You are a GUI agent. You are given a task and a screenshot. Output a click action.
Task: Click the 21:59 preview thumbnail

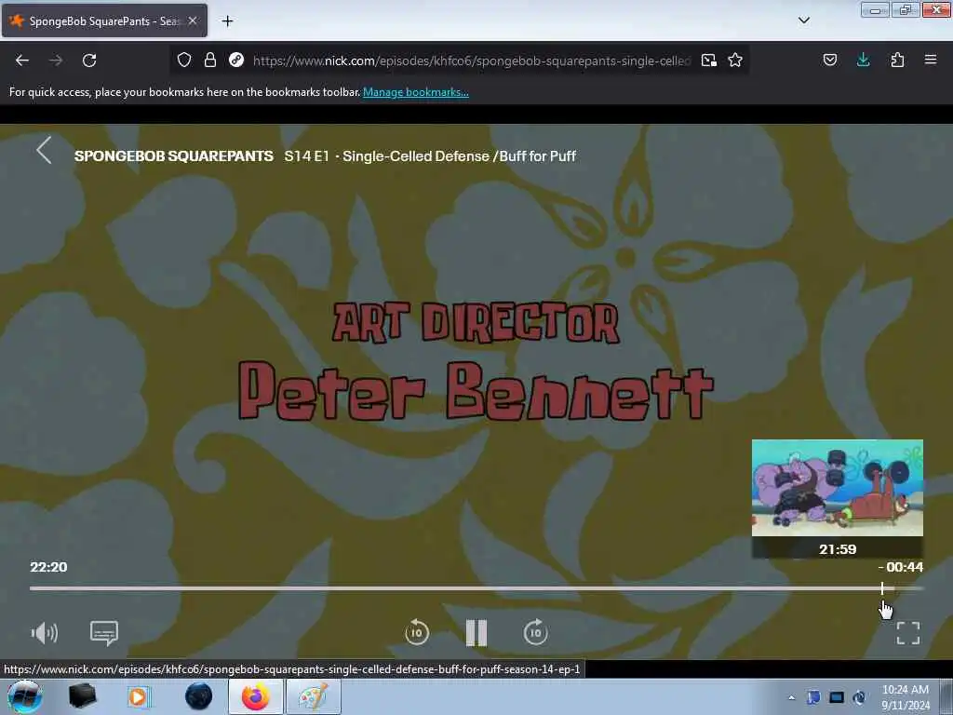tap(837, 488)
